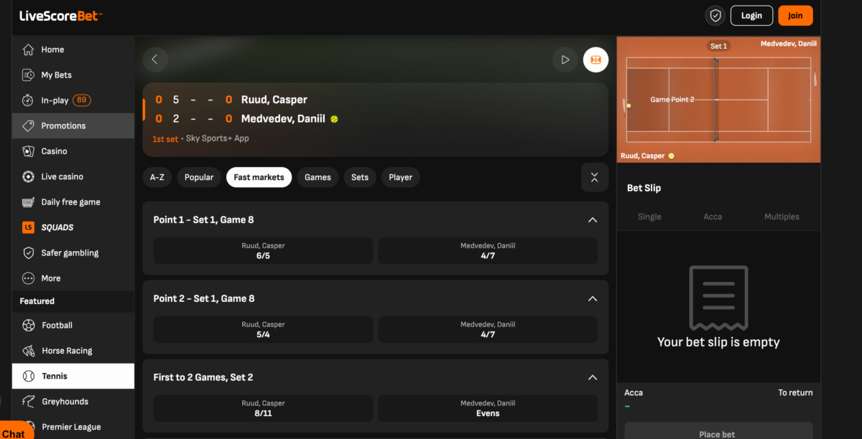
Task: Switch to the Player markets tab
Action: point(401,177)
